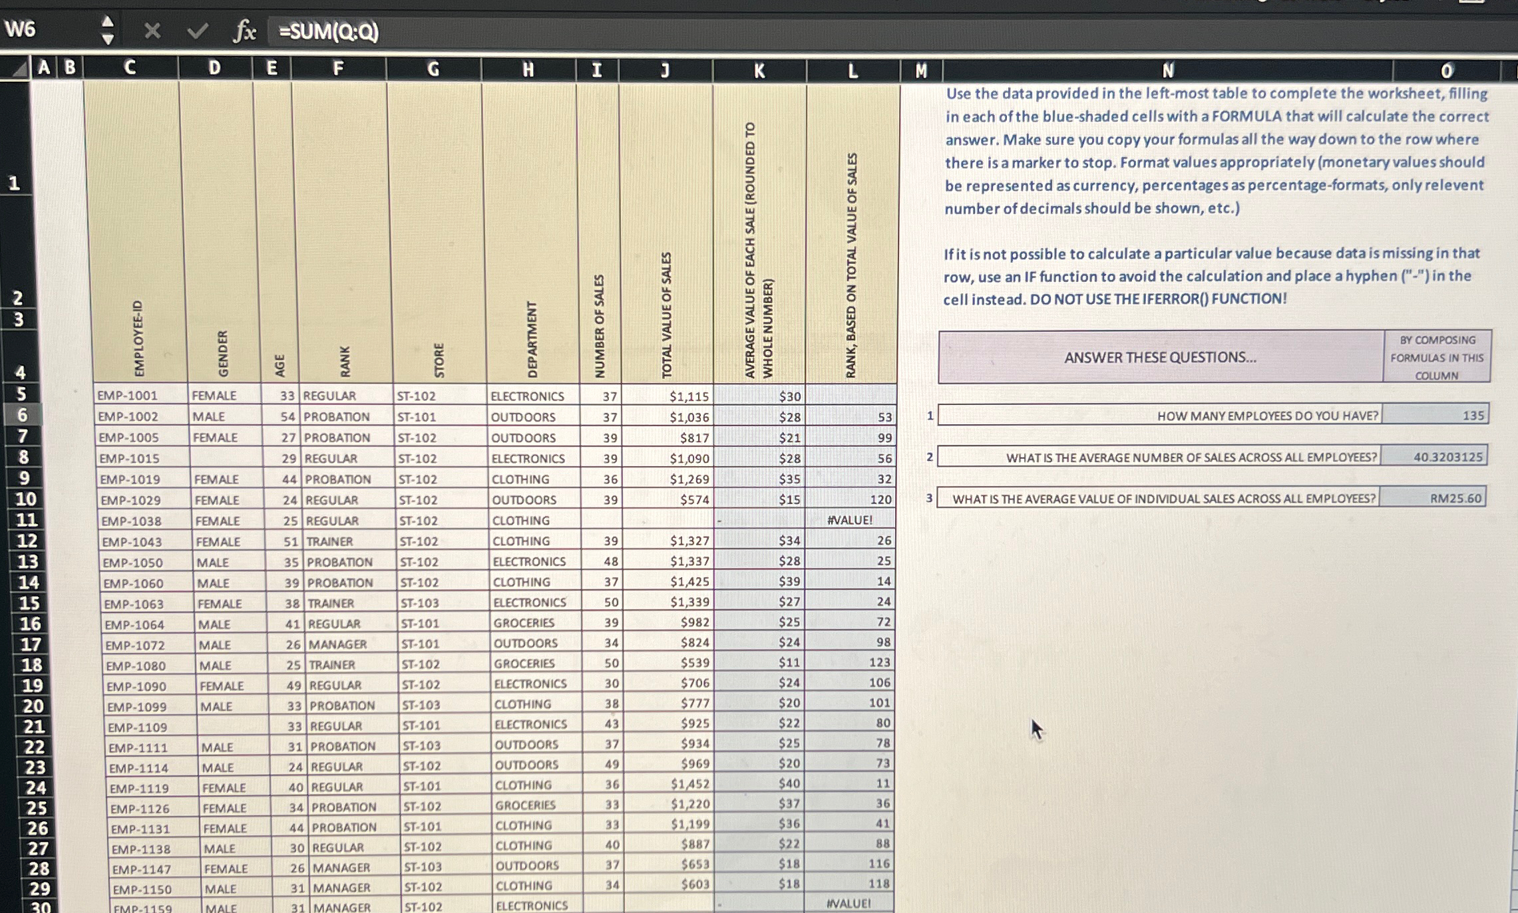
Task: Click the Insert Function (fx) icon
Action: 244,31
